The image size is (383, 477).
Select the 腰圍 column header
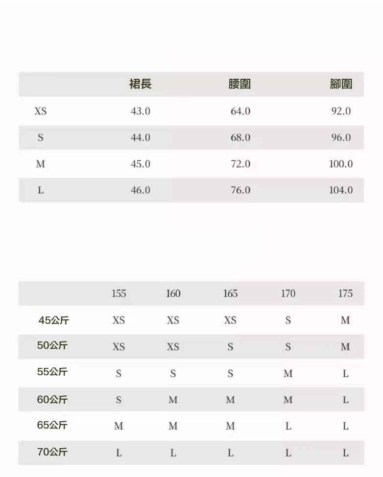coord(239,84)
